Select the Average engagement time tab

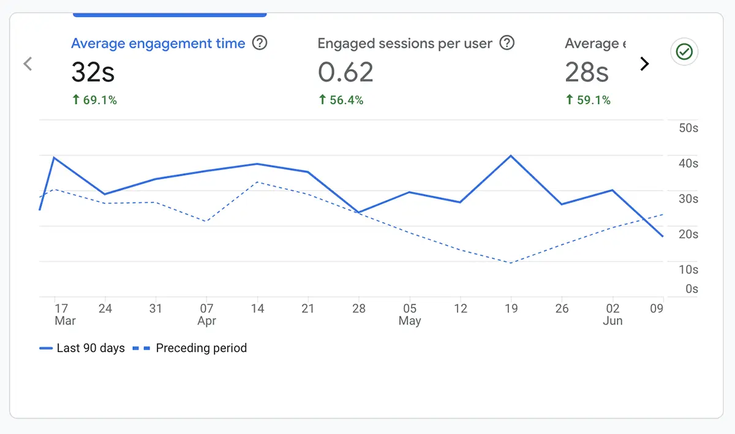coord(158,43)
